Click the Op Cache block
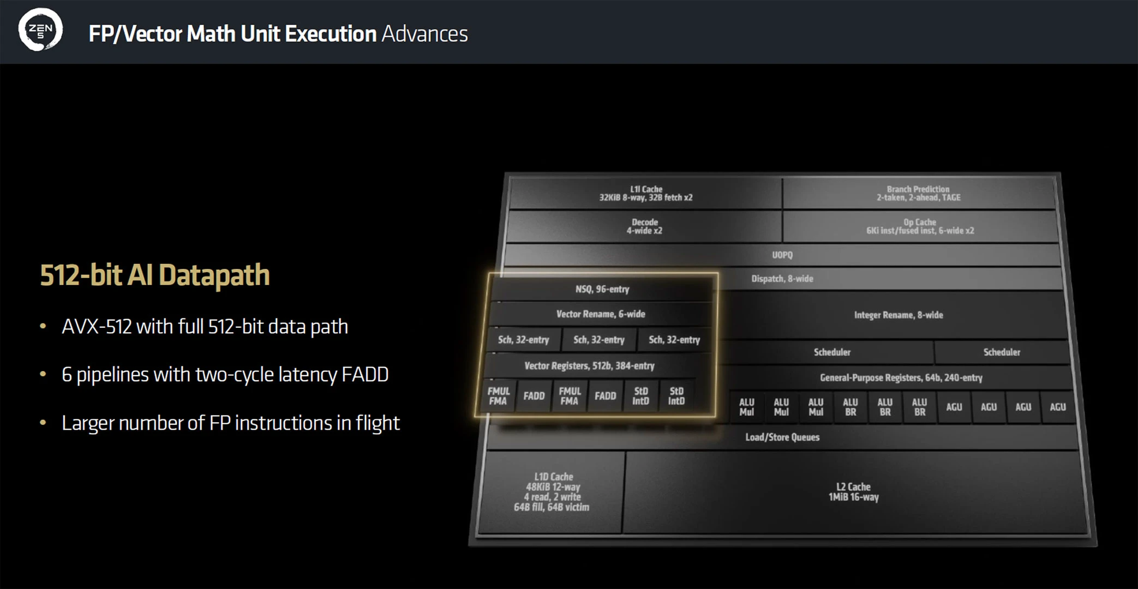 pos(920,226)
